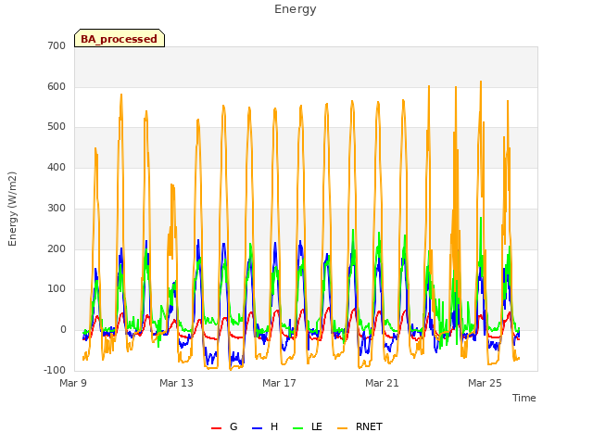The width and height of the screenshot is (593, 445).
Task: Click the 400 y-axis label
Action: point(57,167)
